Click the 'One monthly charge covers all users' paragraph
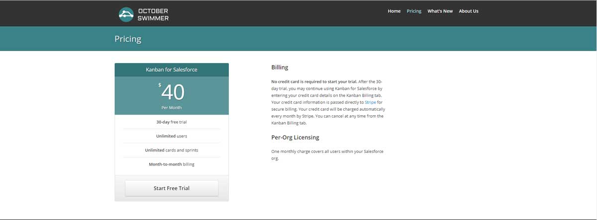This screenshot has width=597, height=220. (x=327, y=154)
